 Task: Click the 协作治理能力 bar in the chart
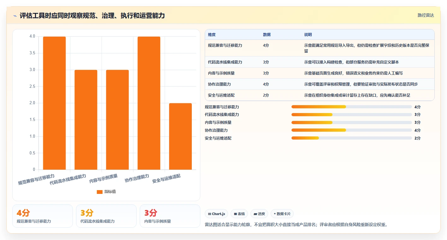(x=149, y=103)
